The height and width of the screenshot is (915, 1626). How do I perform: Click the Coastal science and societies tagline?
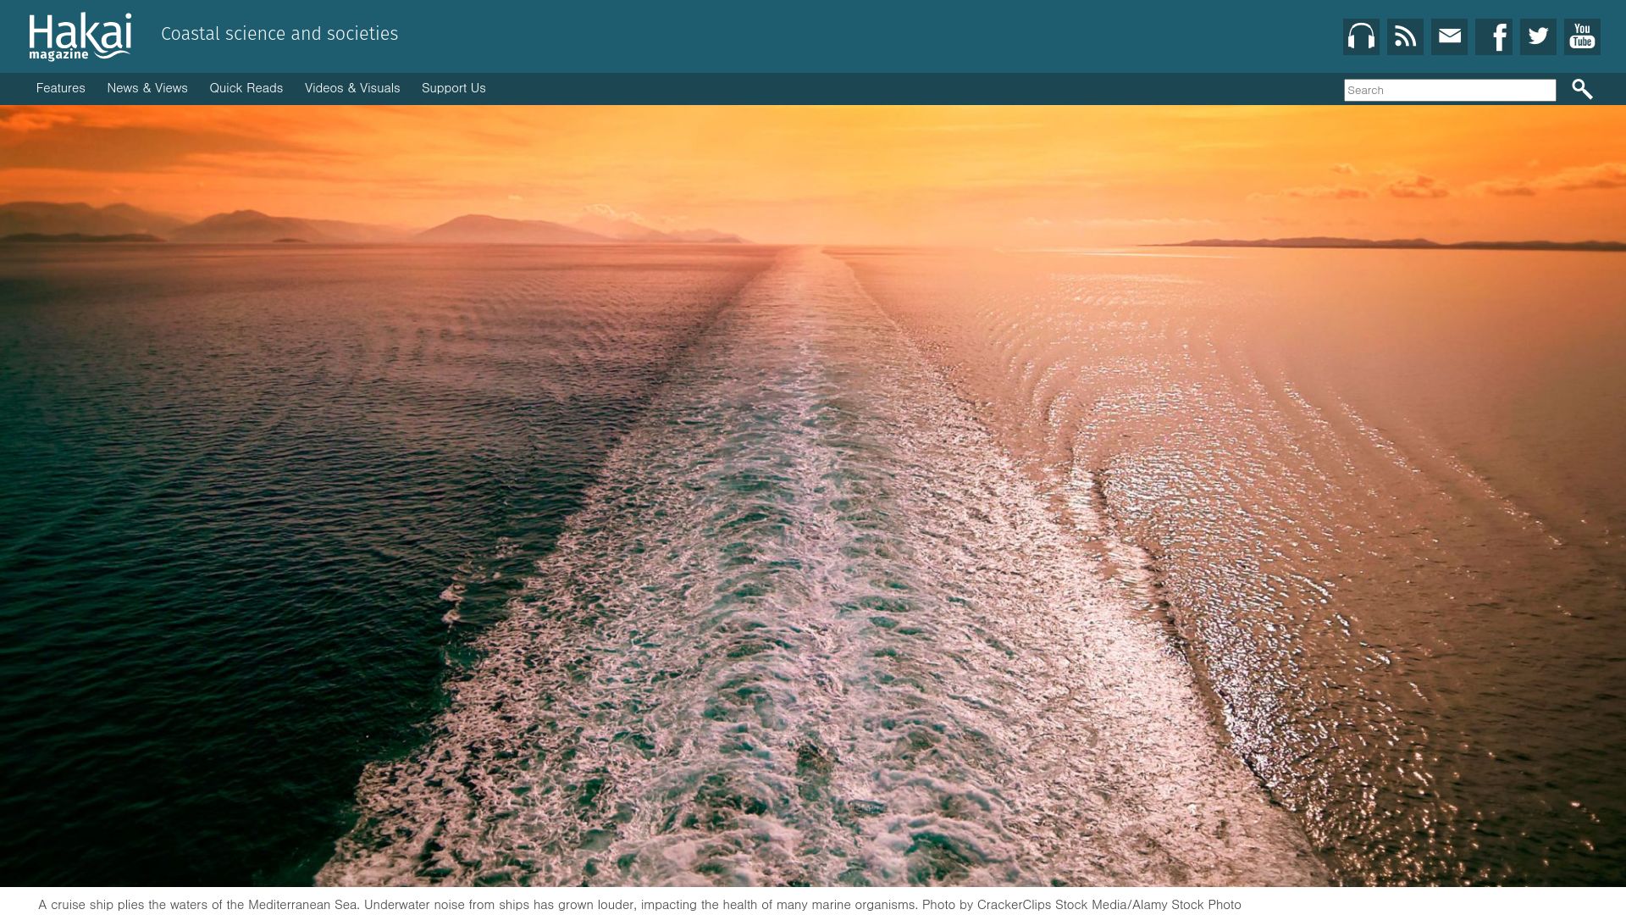tap(279, 34)
